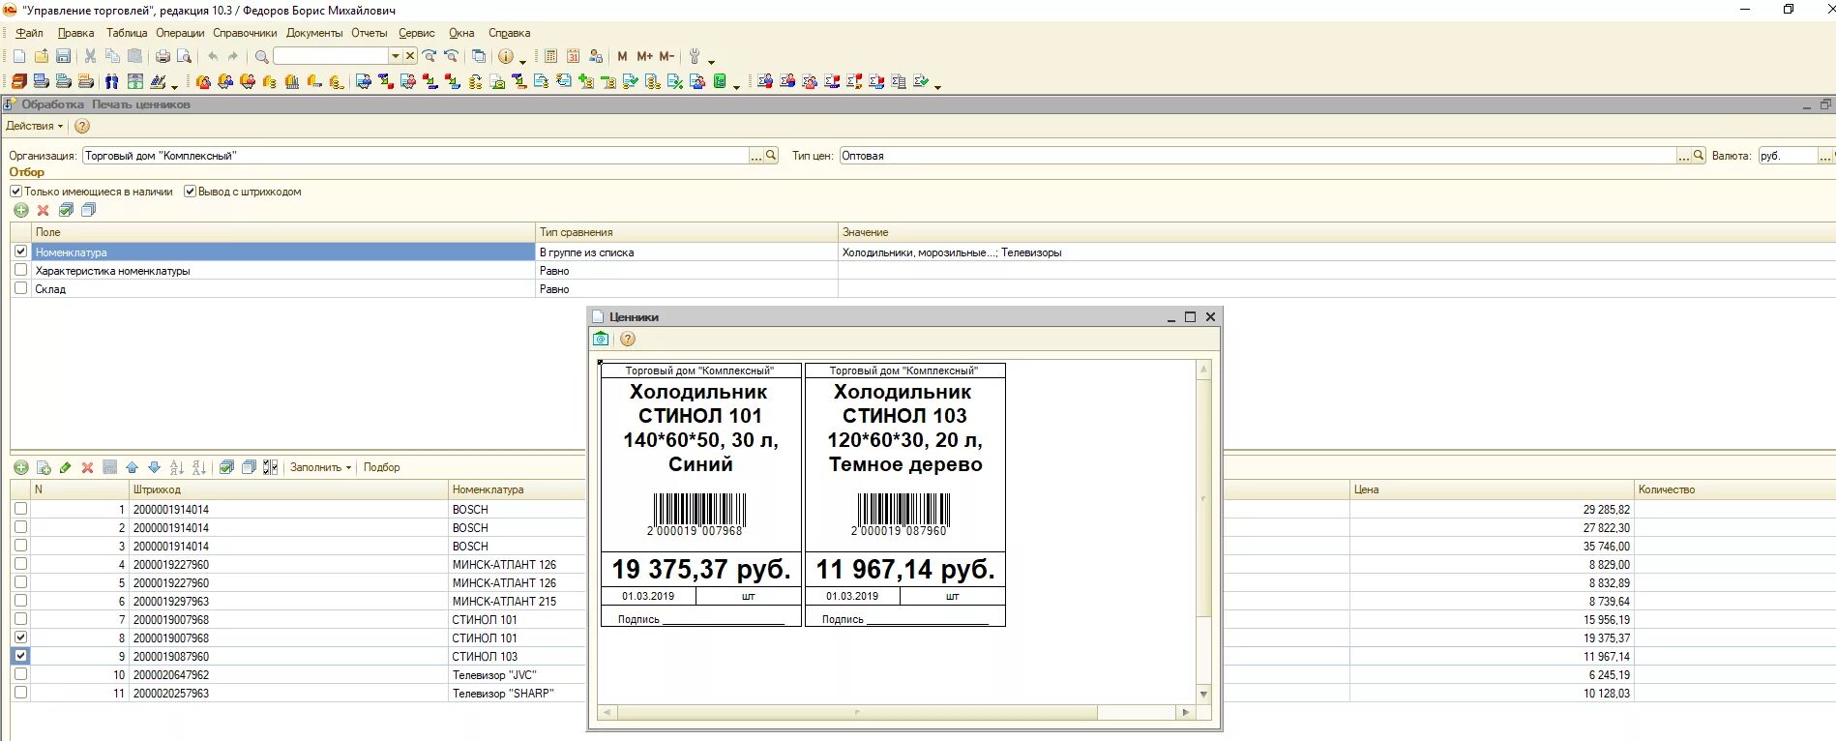This screenshot has height=741, width=1836.
Task: Click the edit pencil icon in goods toolbar
Action: pos(66,467)
